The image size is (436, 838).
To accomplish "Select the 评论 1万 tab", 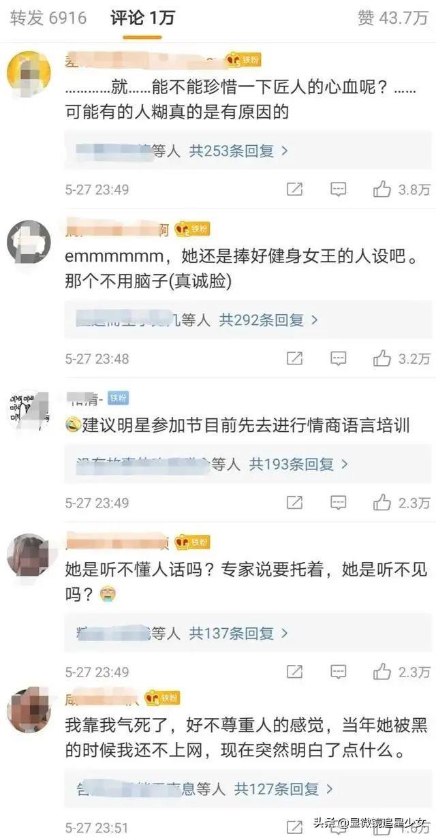I will coord(142,18).
